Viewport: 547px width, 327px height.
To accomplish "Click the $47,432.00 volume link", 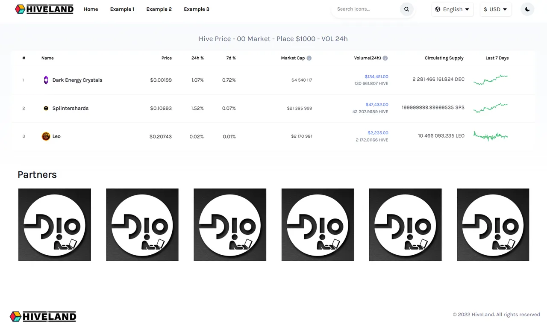I will pyautogui.click(x=377, y=104).
